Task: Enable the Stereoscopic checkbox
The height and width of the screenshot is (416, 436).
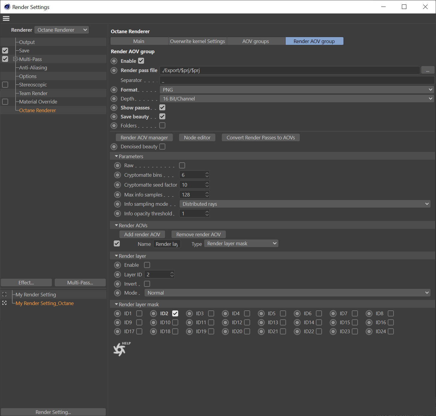Action: (x=5, y=85)
